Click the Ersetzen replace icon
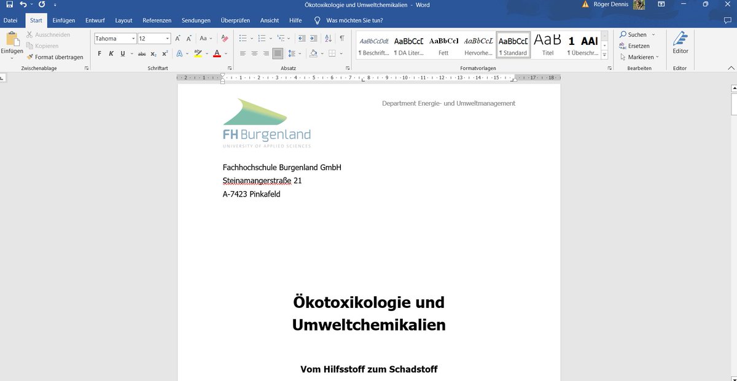This screenshot has width=737, height=381. tap(634, 46)
